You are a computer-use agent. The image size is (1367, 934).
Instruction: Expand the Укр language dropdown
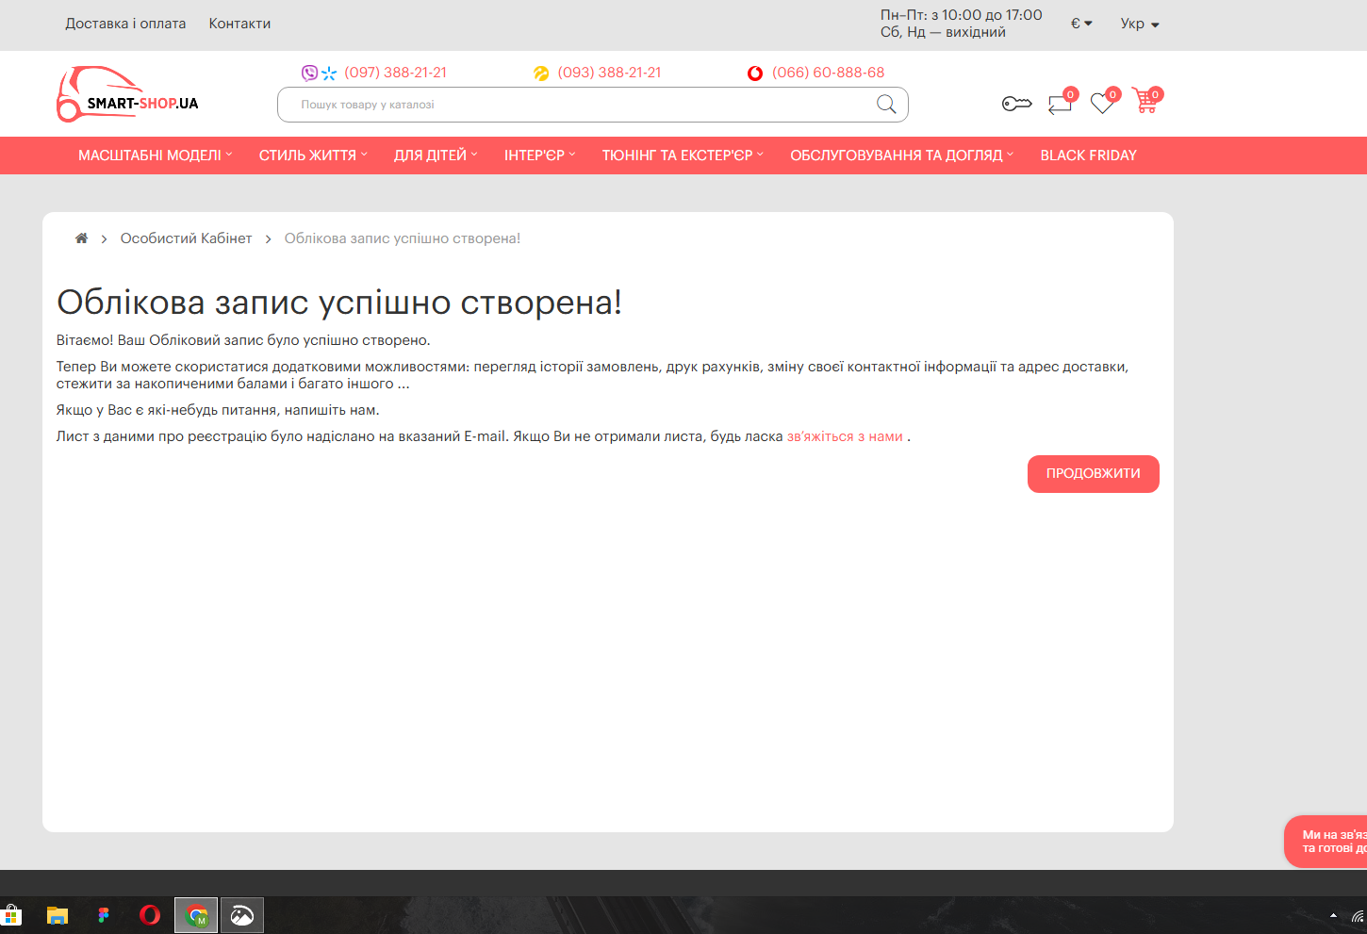1139,24
